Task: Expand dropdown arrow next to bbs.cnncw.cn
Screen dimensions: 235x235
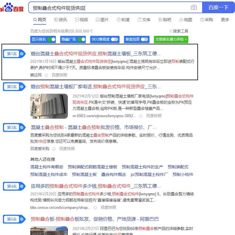Action: pyautogui.click(x=95, y=208)
